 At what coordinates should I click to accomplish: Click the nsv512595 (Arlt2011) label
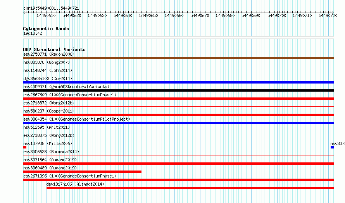click(47, 127)
